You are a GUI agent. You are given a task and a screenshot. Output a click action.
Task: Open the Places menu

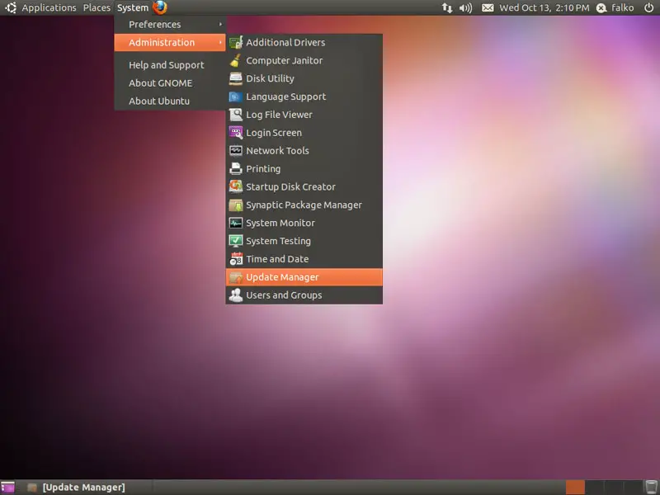point(97,7)
